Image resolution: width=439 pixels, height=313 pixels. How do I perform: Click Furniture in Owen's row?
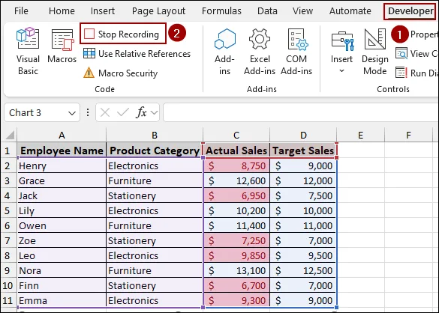coord(155,226)
